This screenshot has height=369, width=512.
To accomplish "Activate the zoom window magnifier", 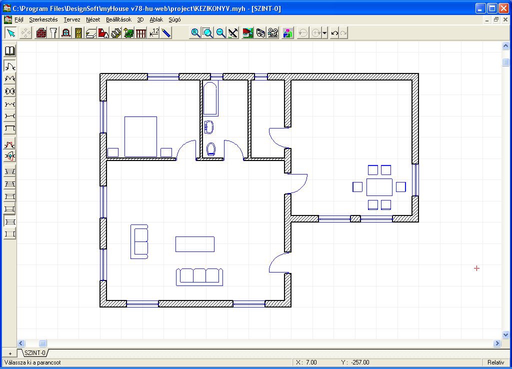I will (207, 33).
